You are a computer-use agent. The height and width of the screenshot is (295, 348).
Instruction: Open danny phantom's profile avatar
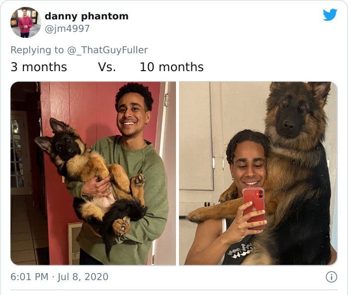pos(26,22)
